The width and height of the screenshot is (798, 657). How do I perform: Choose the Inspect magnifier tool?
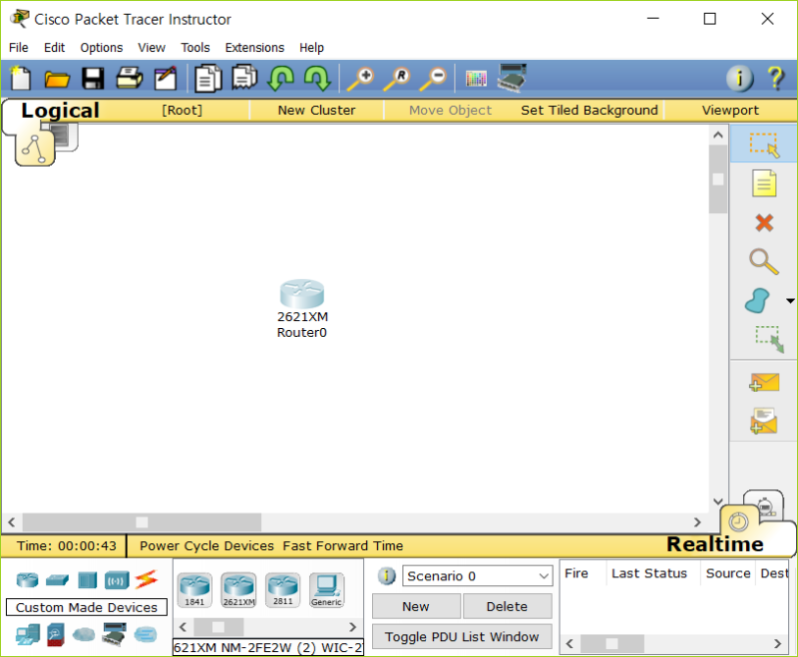tap(763, 261)
